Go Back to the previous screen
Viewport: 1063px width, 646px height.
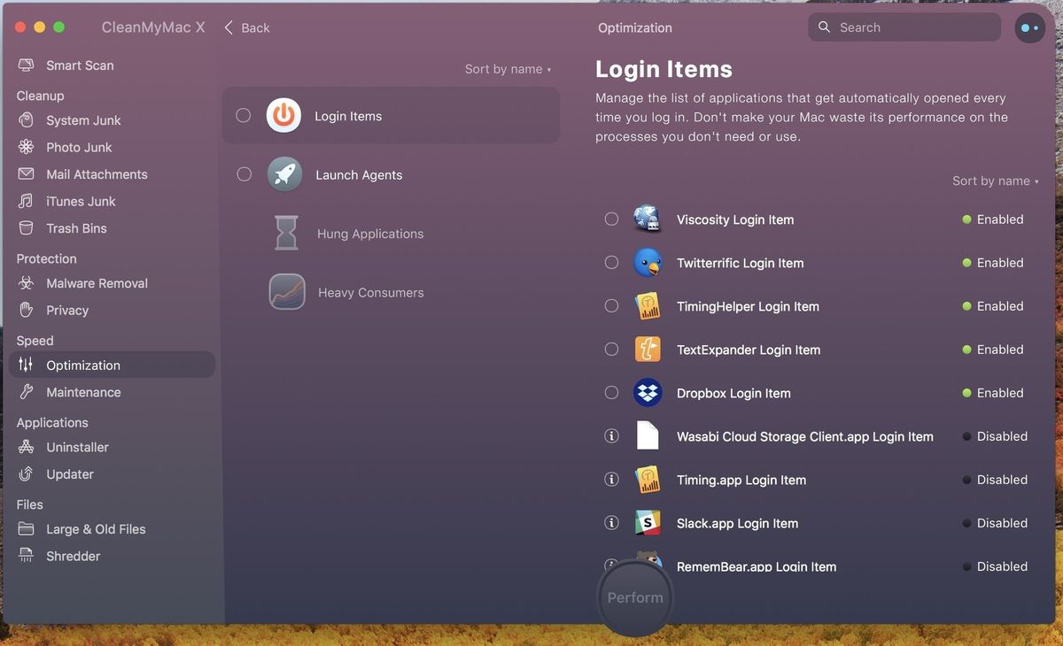247,27
